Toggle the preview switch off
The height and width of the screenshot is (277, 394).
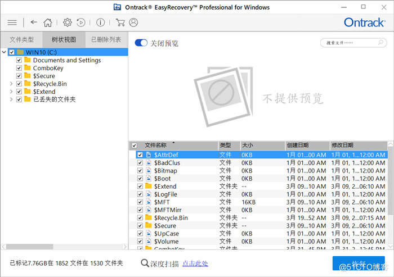[141, 43]
